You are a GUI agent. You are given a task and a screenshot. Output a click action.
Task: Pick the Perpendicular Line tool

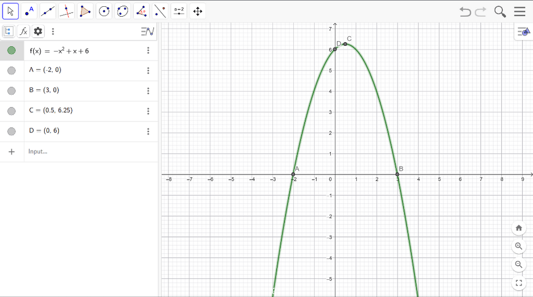coord(66,11)
